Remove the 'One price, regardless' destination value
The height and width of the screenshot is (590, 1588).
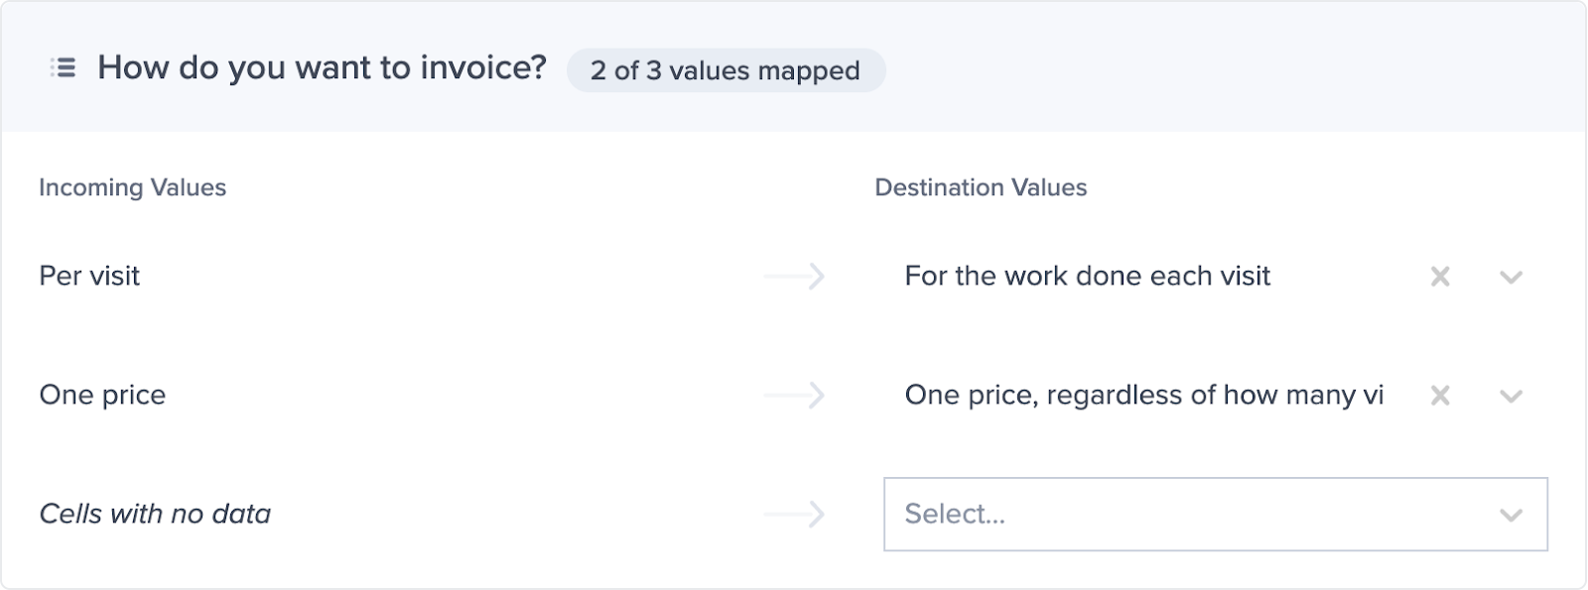[1440, 396]
